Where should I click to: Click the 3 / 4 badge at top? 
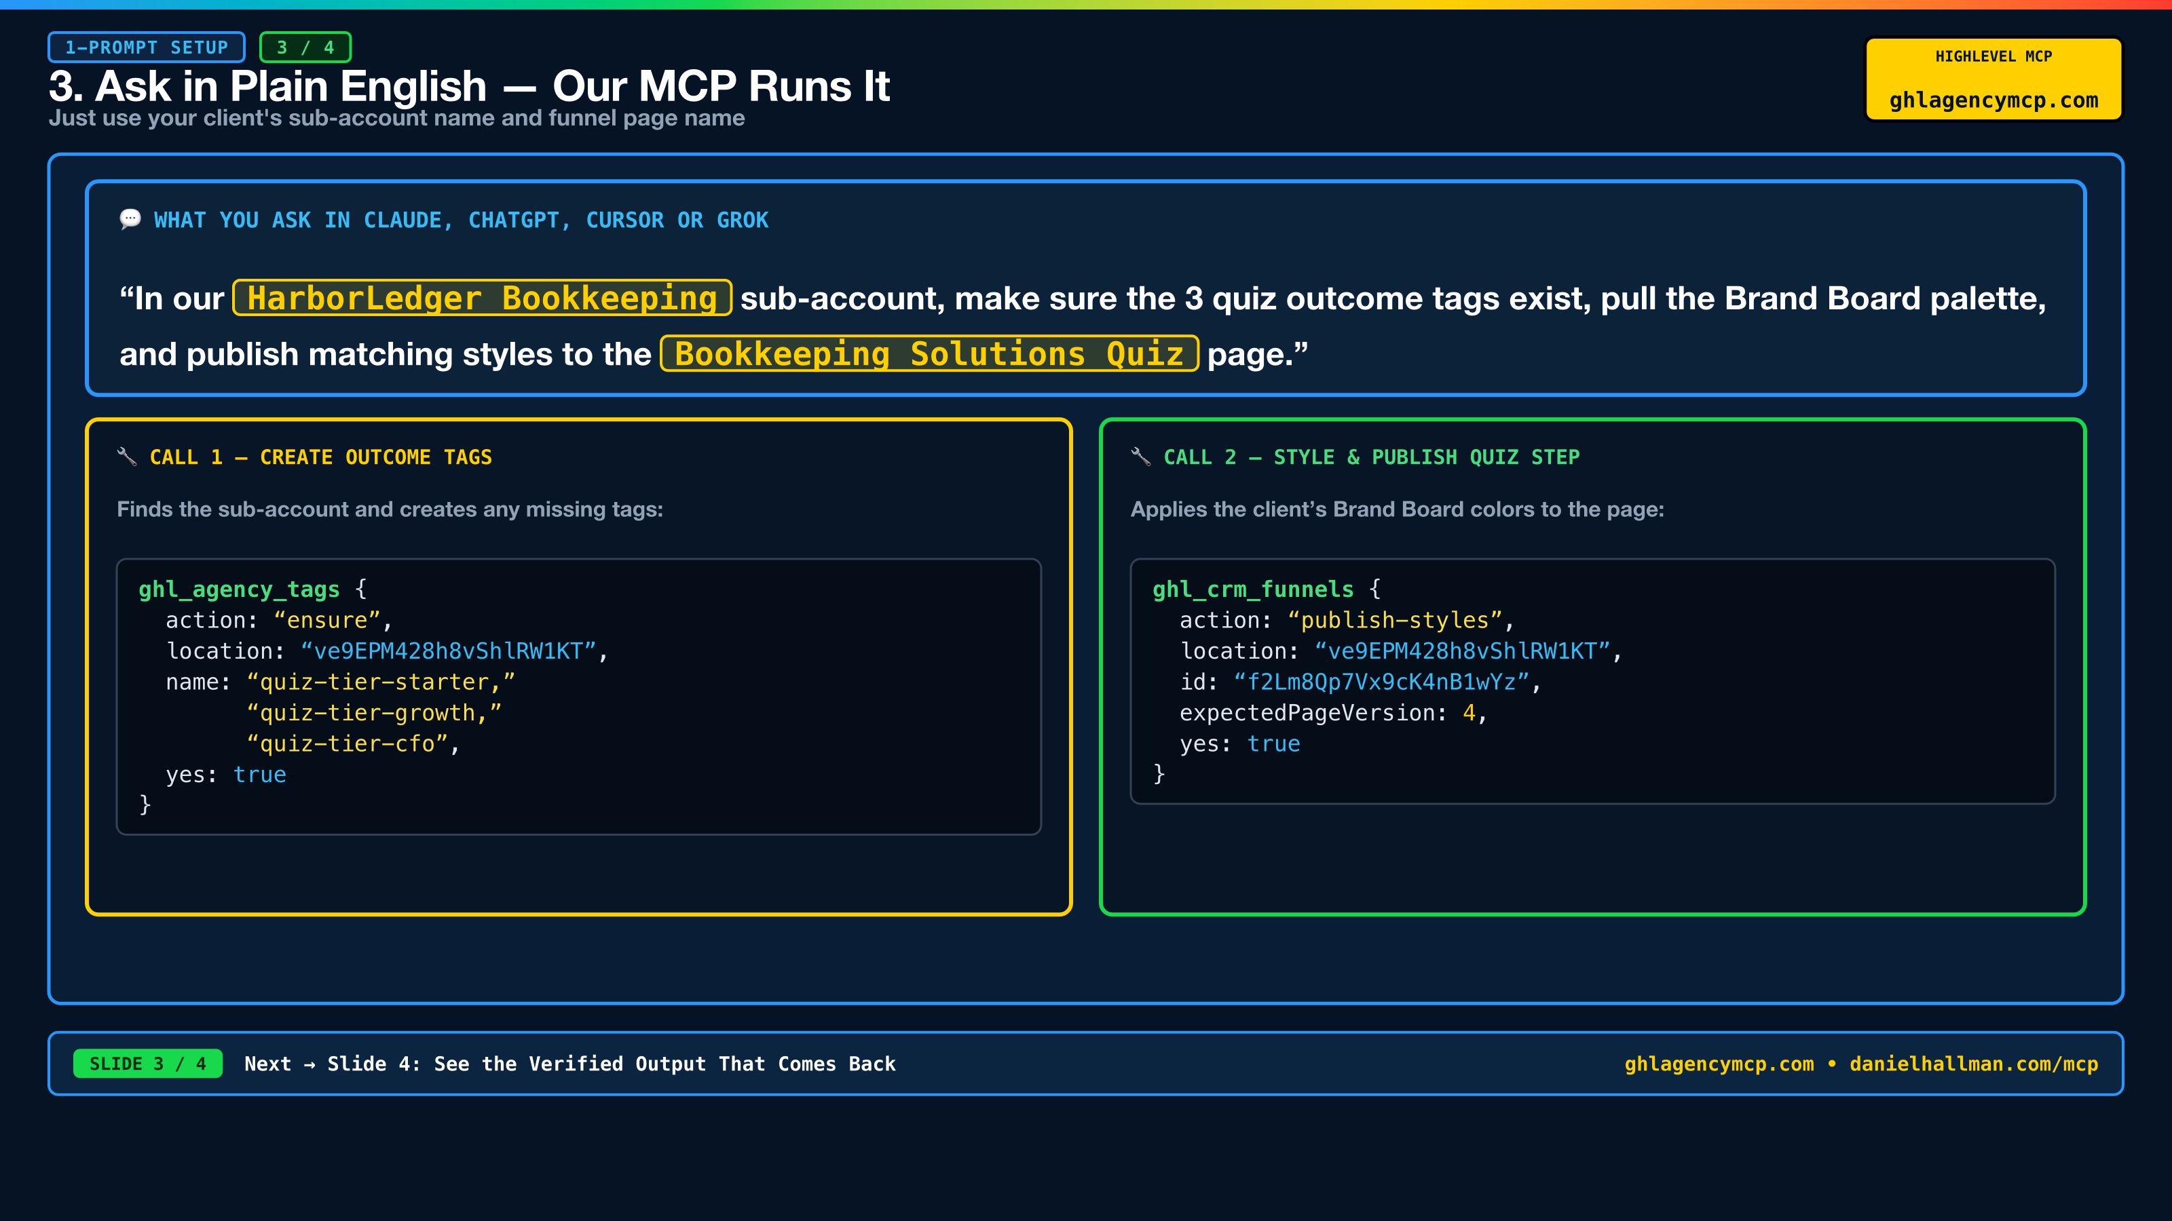point(305,47)
